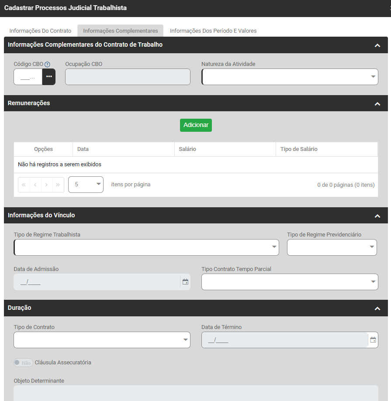Collapse the Remunerações section
The height and width of the screenshot is (401, 391).
tap(377, 104)
